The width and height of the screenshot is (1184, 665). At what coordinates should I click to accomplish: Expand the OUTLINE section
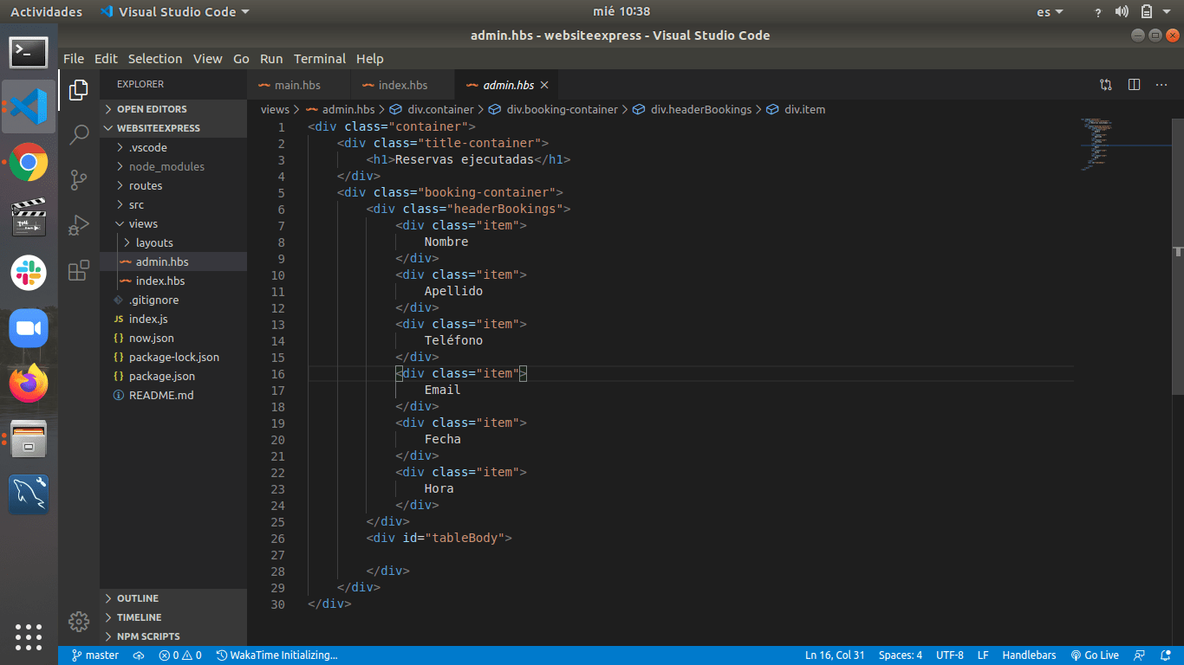coord(138,598)
